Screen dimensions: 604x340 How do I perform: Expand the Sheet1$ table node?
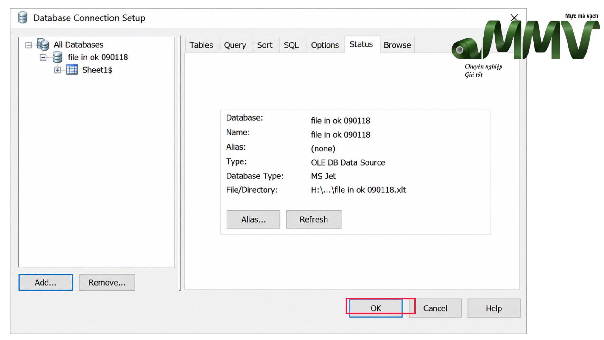[x=58, y=70]
